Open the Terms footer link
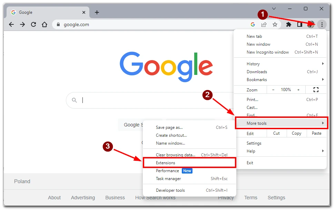 click(x=251, y=198)
